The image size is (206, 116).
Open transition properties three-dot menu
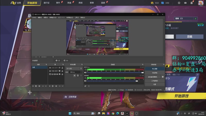[x=81, y=76]
